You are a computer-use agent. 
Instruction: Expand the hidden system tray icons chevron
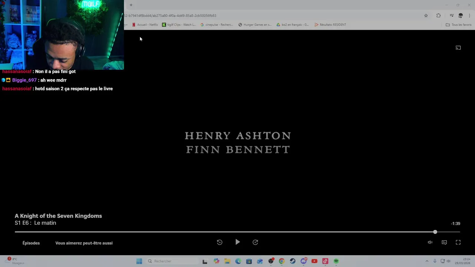coord(427,261)
